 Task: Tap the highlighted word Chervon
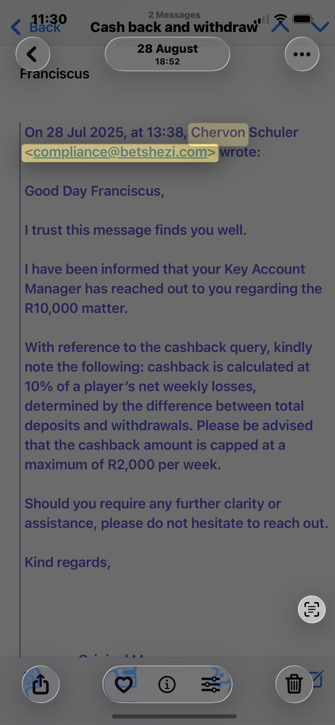(218, 132)
